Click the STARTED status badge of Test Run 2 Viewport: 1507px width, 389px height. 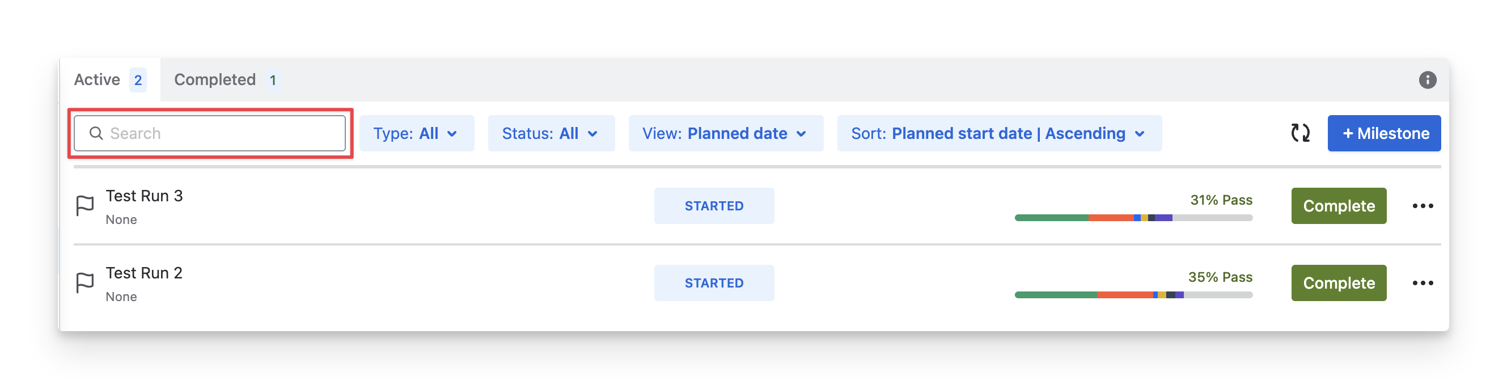(714, 283)
